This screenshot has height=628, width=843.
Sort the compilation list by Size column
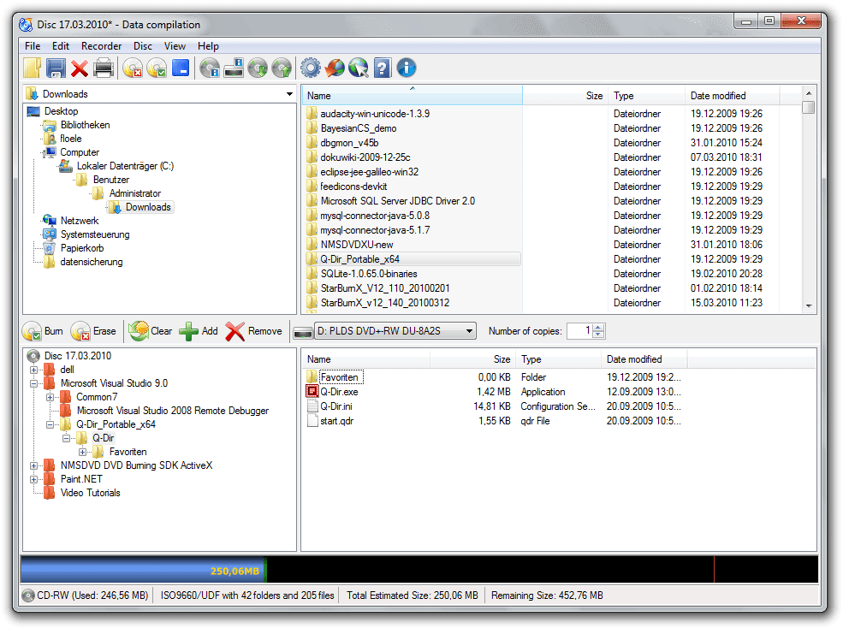tap(472, 359)
